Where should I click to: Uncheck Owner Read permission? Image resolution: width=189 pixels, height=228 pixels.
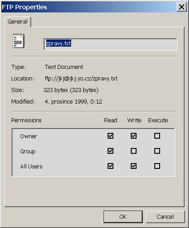pyautogui.click(x=110, y=136)
